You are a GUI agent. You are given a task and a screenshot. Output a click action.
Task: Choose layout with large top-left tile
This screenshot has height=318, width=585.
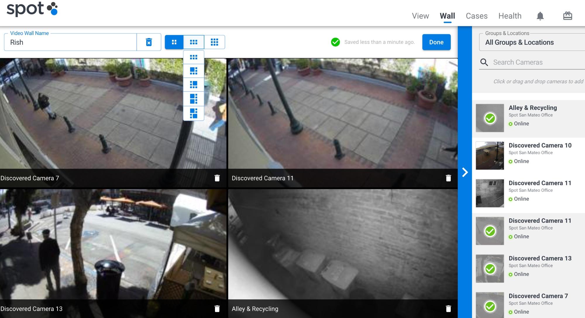pos(194,71)
